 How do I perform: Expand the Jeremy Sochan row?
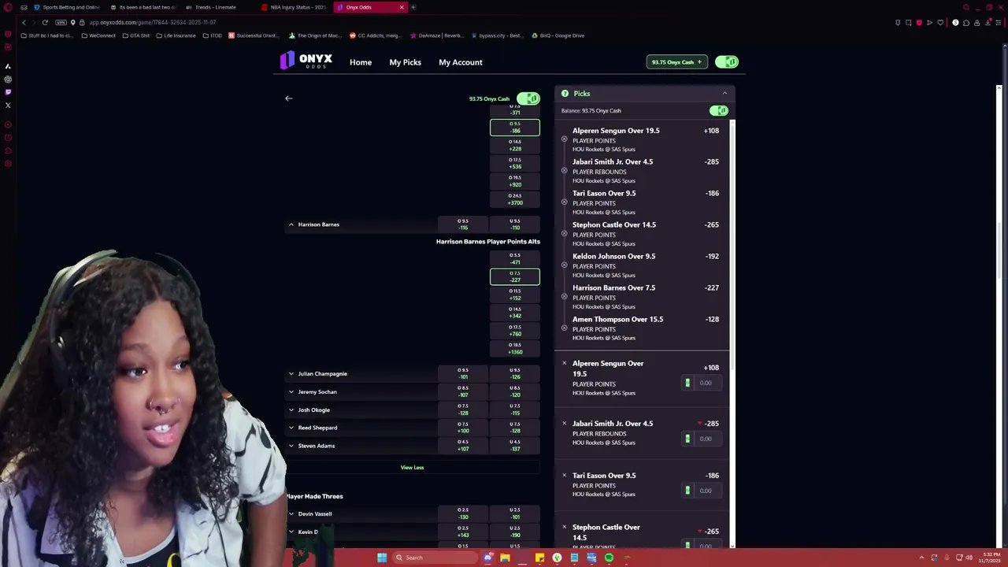point(291,391)
